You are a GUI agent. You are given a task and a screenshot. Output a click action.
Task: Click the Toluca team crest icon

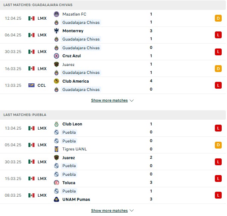(x=56, y=183)
